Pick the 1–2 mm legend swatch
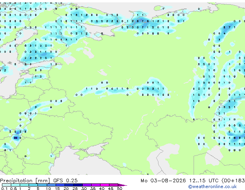 pyautogui.click(x=24, y=185)
